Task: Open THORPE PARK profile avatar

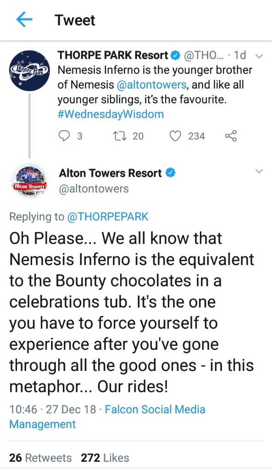Action: [29, 71]
